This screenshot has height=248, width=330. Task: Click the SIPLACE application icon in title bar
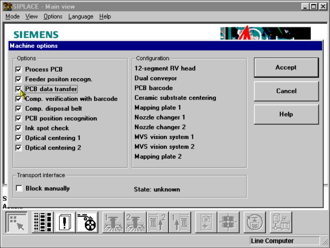pos(7,7)
